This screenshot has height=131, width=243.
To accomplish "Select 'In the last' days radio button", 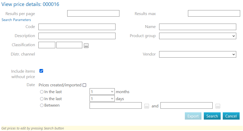I will pyautogui.click(x=42, y=99).
